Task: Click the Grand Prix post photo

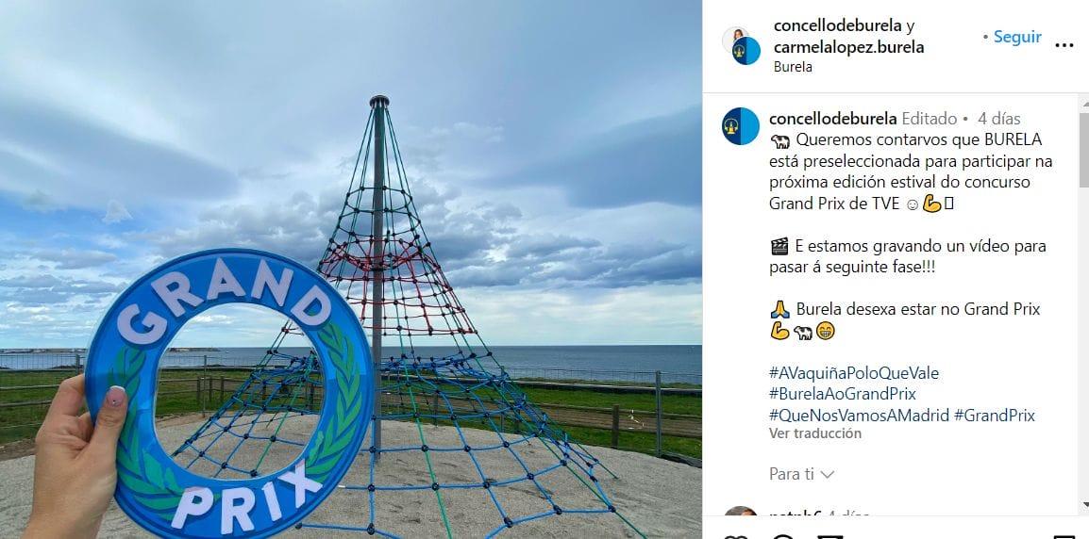Action: [x=351, y=269]
